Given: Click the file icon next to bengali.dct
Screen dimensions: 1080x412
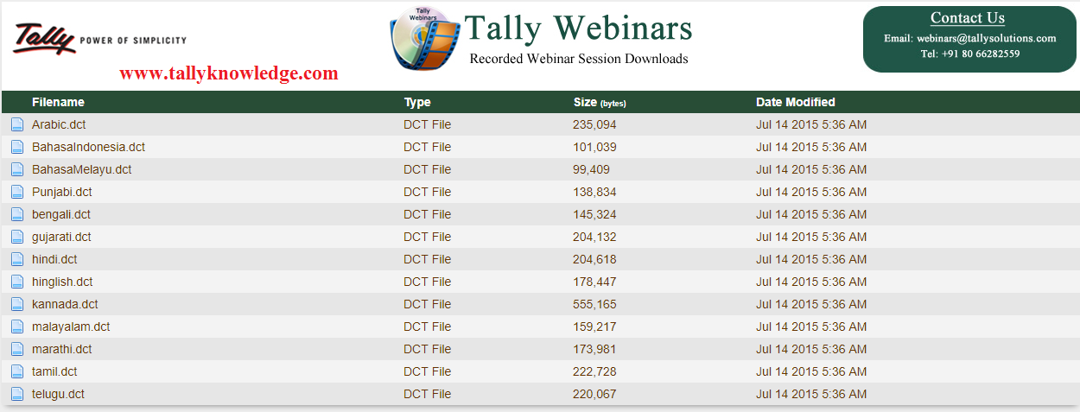Looking at the screenshot, I should pos(17,214).
